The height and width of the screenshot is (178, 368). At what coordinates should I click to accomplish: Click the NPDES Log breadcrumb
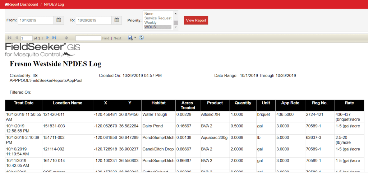(54, 4)
